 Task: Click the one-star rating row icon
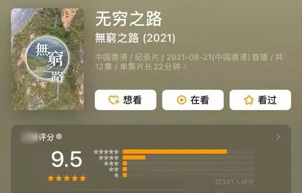tap(116, 175)
